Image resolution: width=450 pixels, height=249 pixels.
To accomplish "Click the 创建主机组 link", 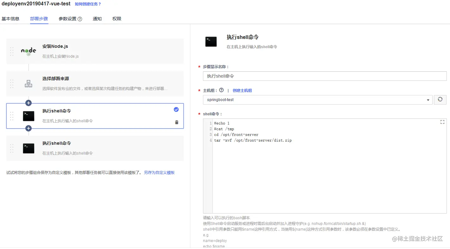I will (242, 90).
